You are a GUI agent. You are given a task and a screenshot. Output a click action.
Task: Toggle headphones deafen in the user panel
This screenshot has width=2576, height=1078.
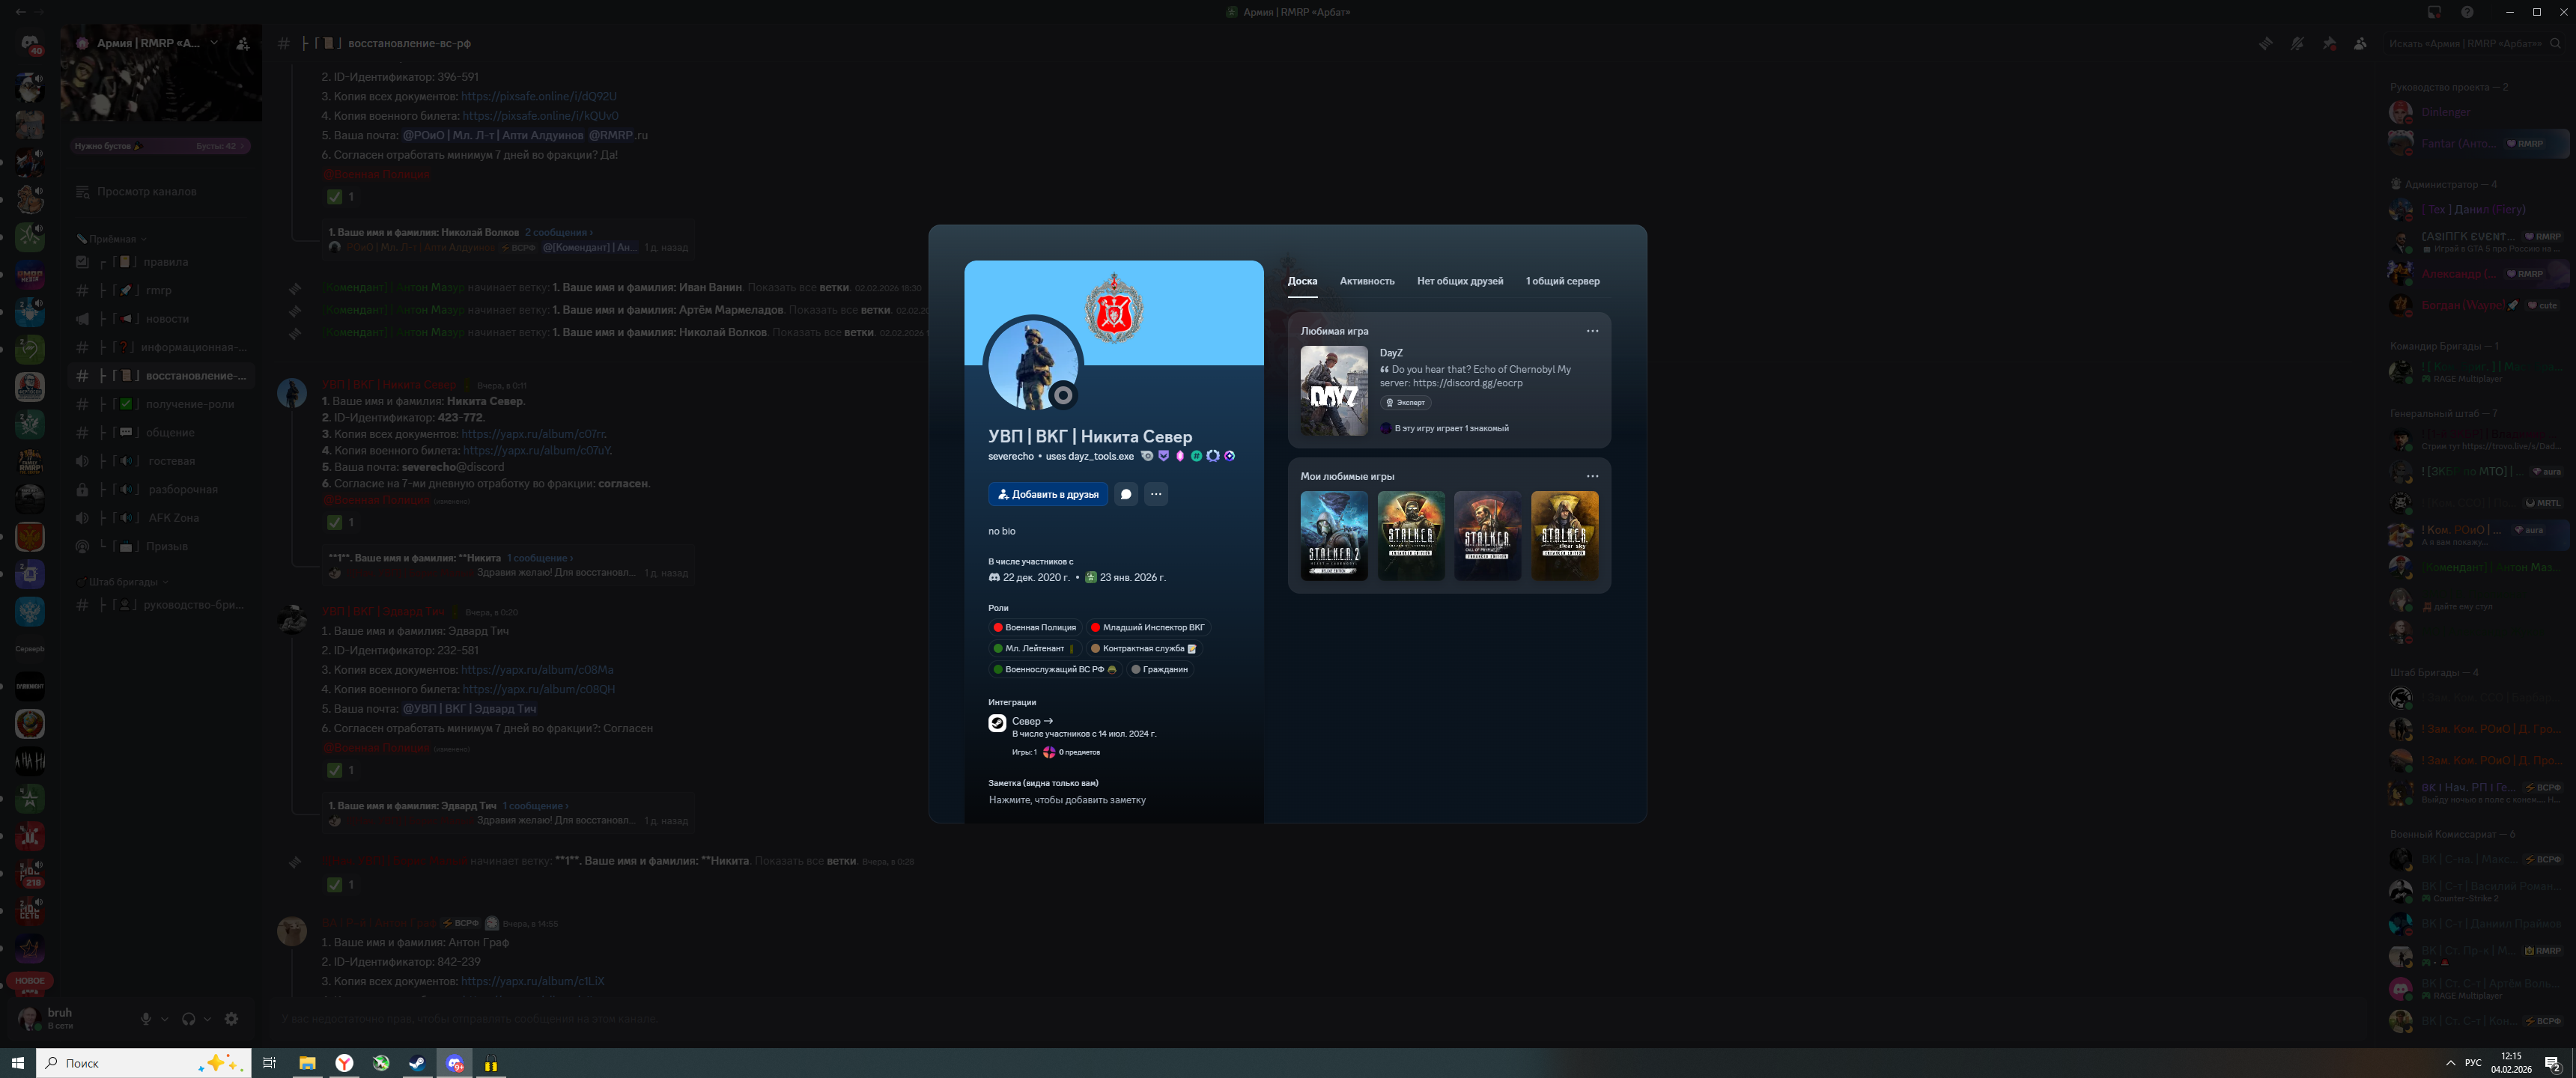pos(188,1018)
